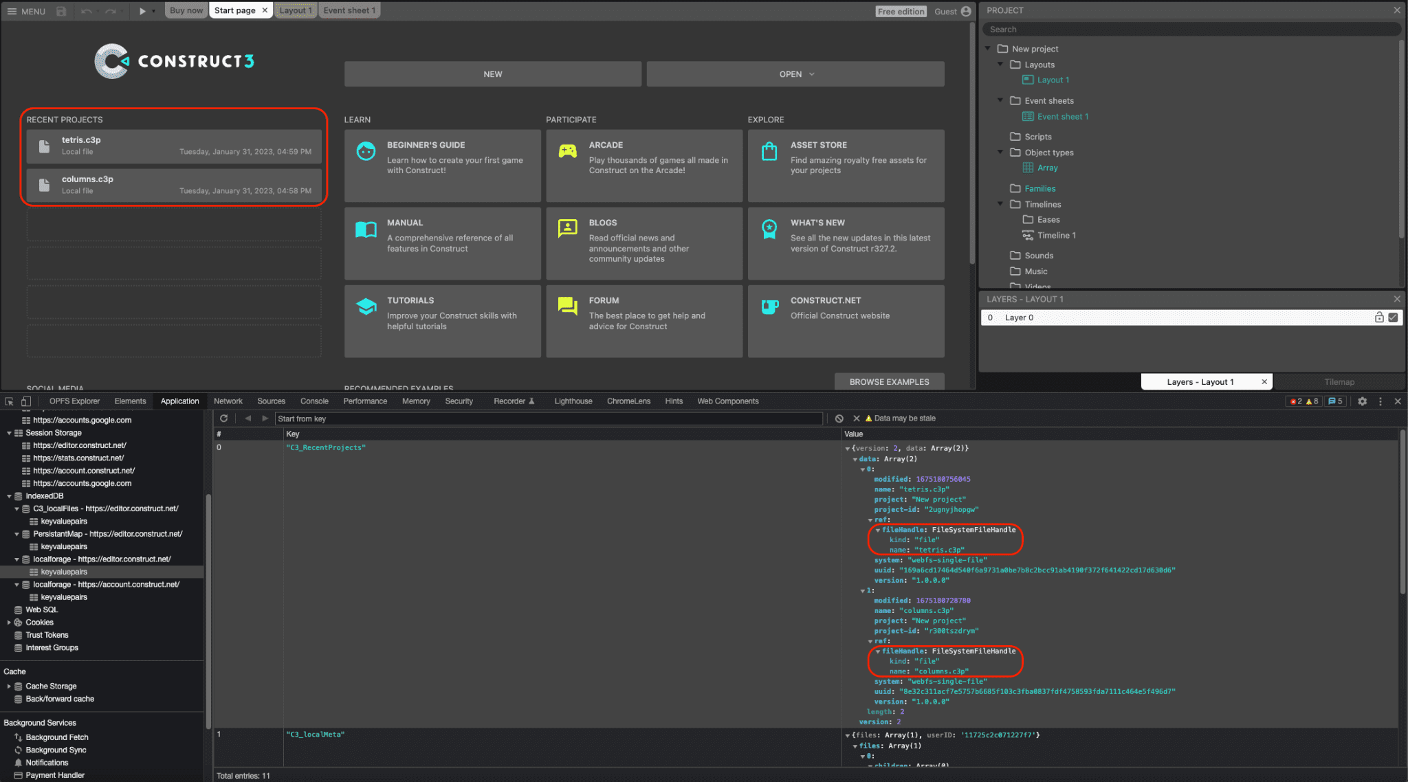Toggle lock on Layer 0
The height and width of the screenshot is (782, 1408).
pyautogui.click(x=1379, y=316)
